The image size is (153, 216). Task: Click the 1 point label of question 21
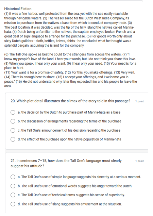(x=139, y=161)
